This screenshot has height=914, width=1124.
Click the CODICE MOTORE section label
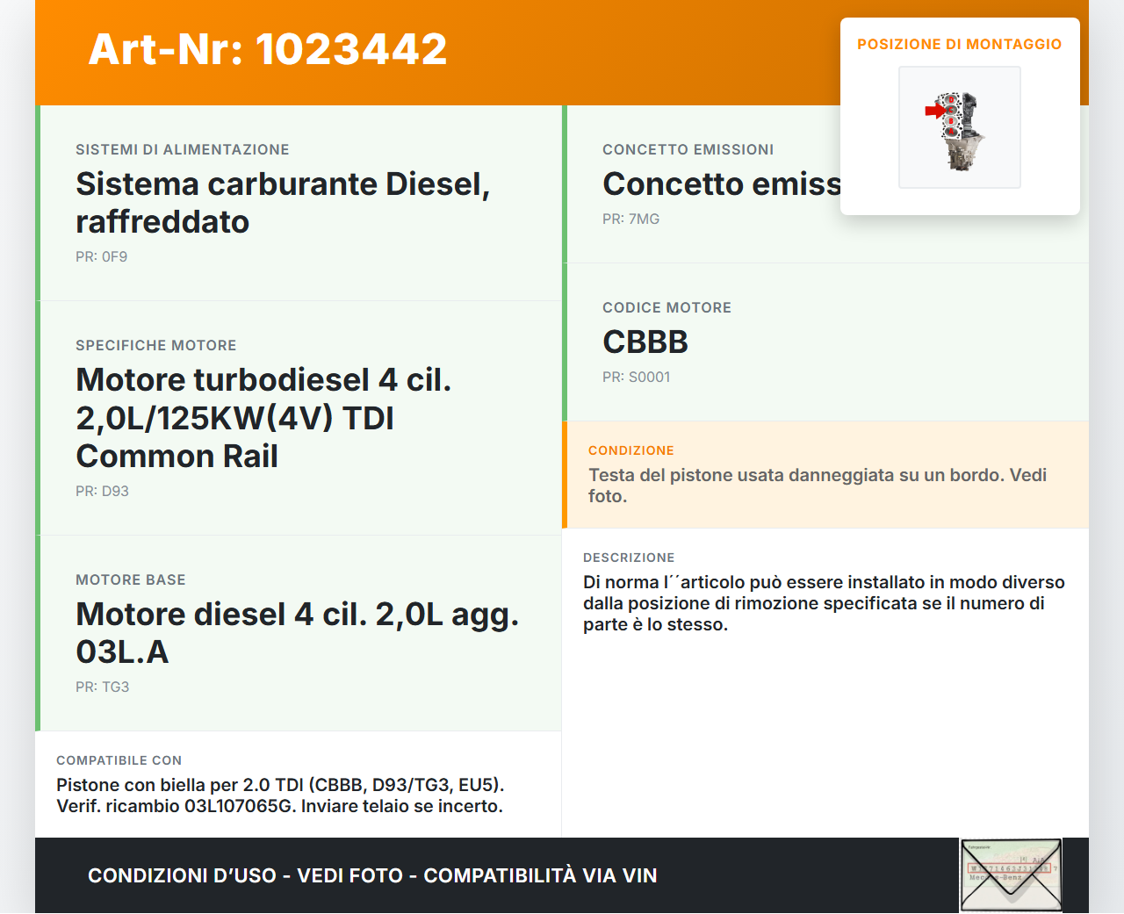point(666,307)
